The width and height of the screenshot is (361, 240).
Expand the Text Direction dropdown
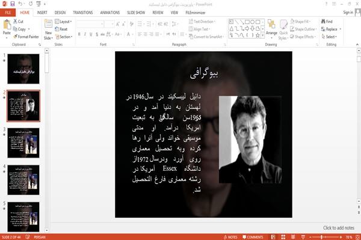(x=202, y=22)
